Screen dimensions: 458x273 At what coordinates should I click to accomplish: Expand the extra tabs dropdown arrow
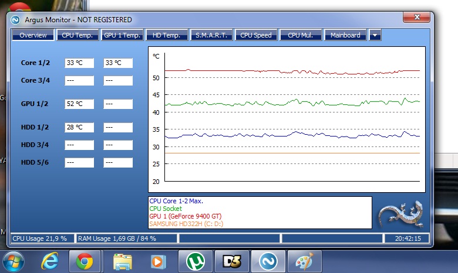[375, 35]
